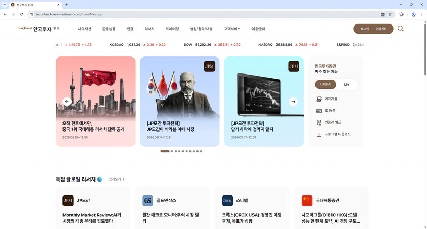Screen dimensions: 427x229
Task: Click the browser address bar URL
Action: (x=69, y=14)
